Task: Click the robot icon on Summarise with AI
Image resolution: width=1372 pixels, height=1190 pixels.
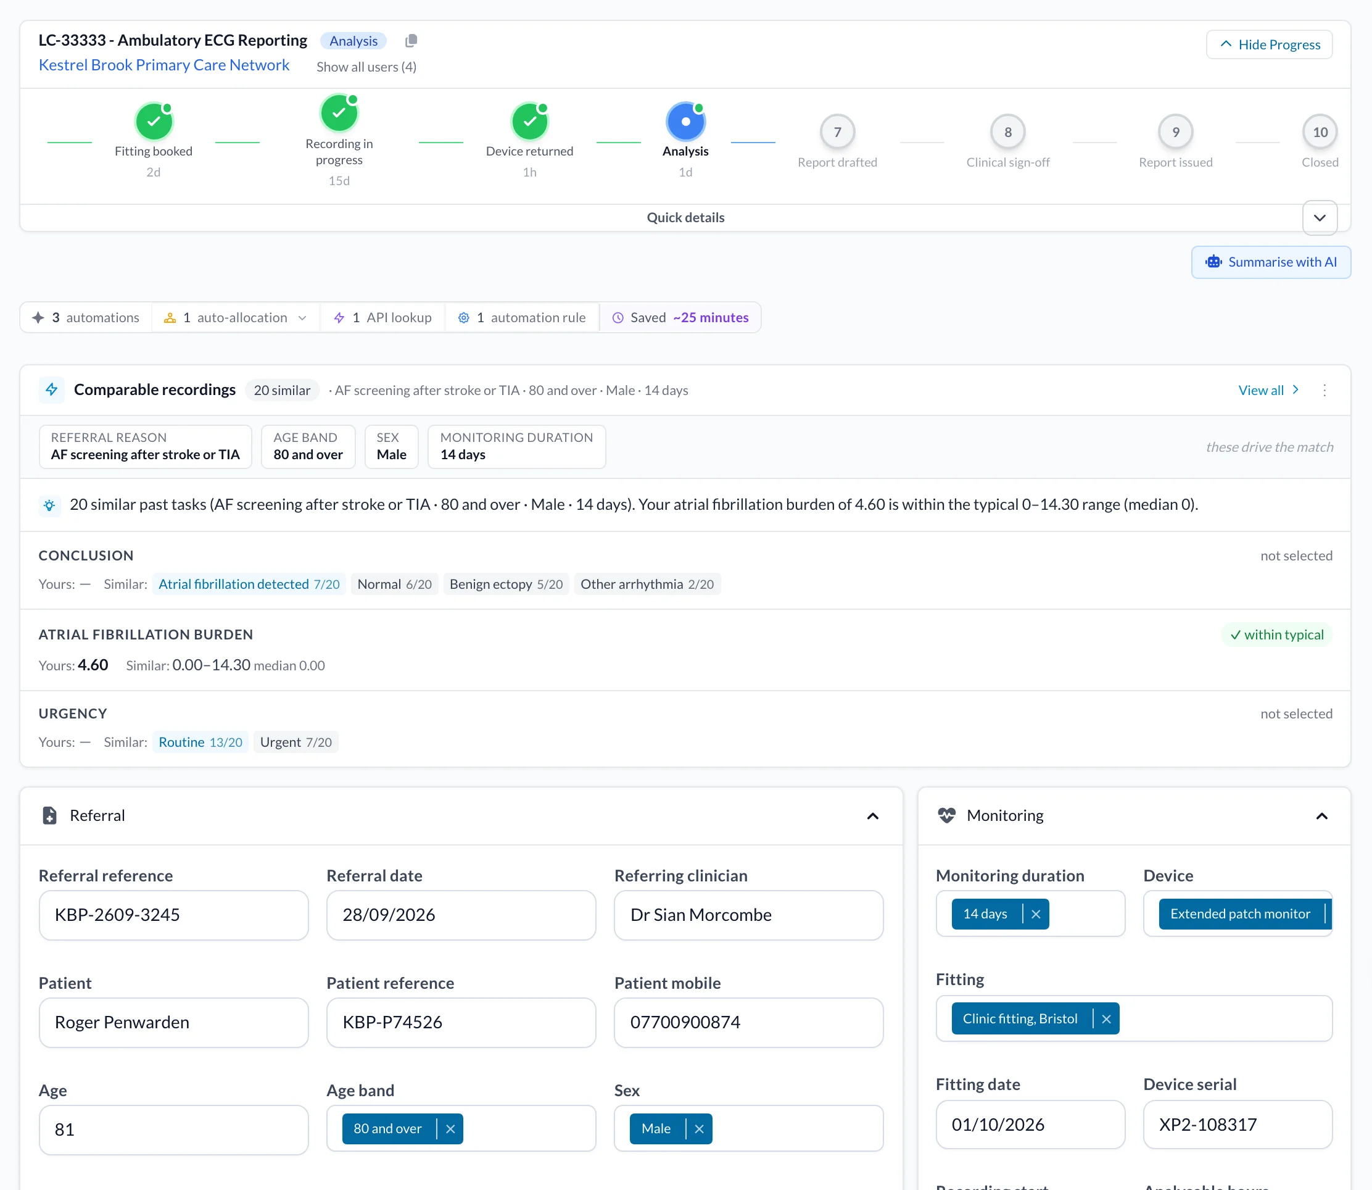Action: click(1213, 262)
